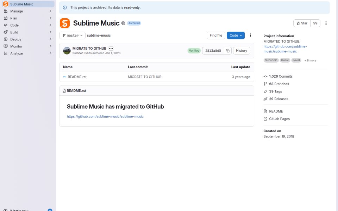Expand the Manage sidebar menu
338x211 pixels.
coord(28,11)
